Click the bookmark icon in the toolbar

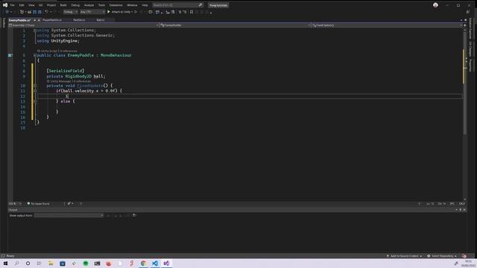[x=192, y=12]
